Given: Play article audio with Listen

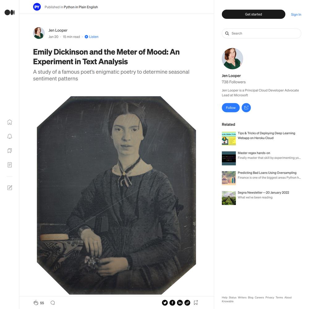Looking at the screenshot, I should pos(91,37).
